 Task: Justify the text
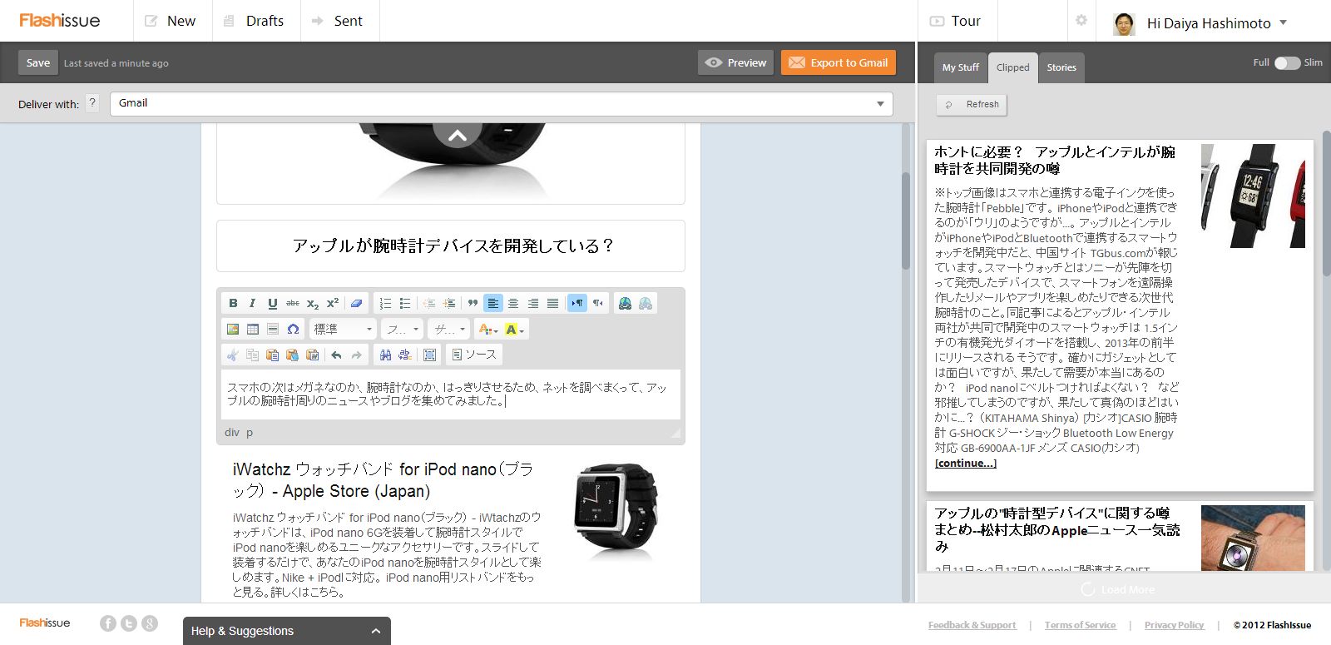(552, 303)
